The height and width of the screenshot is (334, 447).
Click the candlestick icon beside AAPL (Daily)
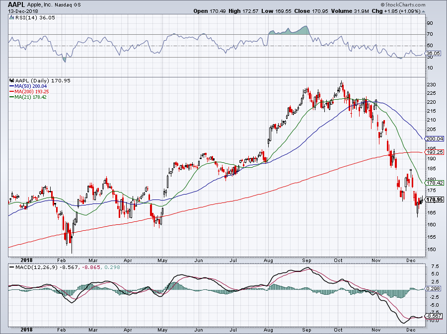pyautogui.click(x=12, y=80)
